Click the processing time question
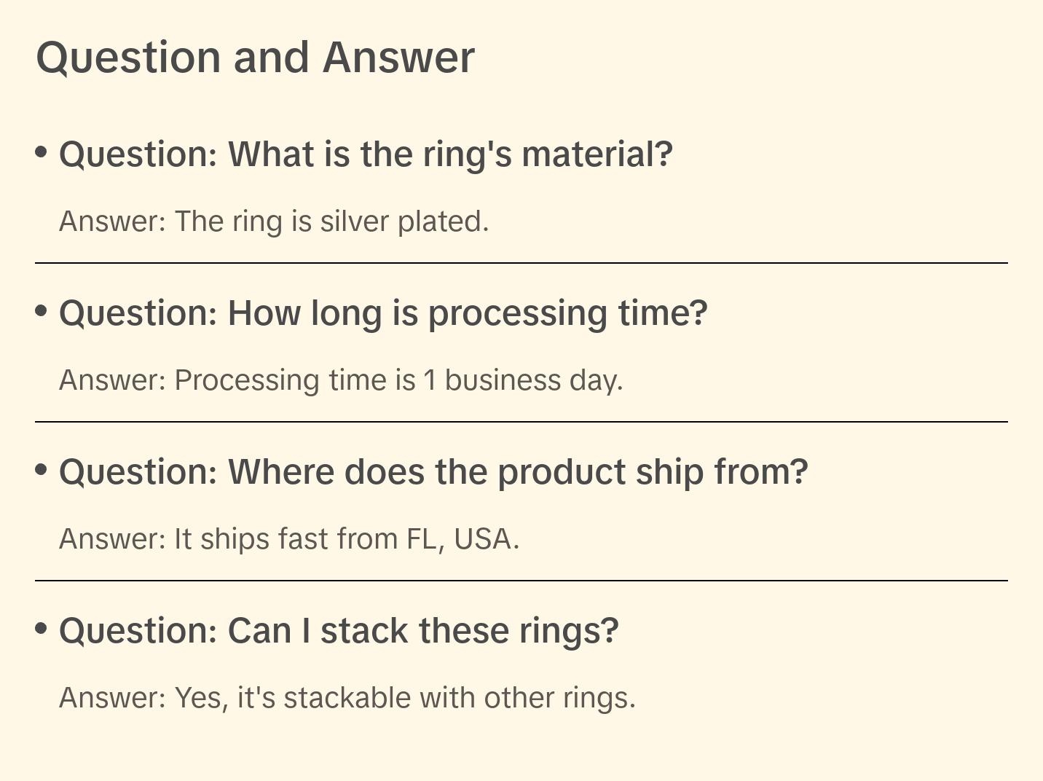 pos(383,313)
